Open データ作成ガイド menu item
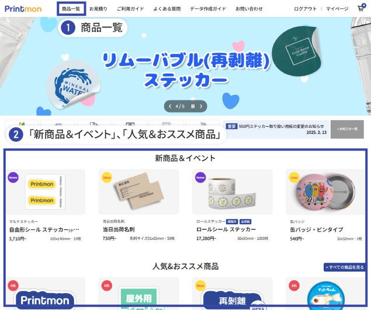 pyautogui.click(x=208, y=9)
